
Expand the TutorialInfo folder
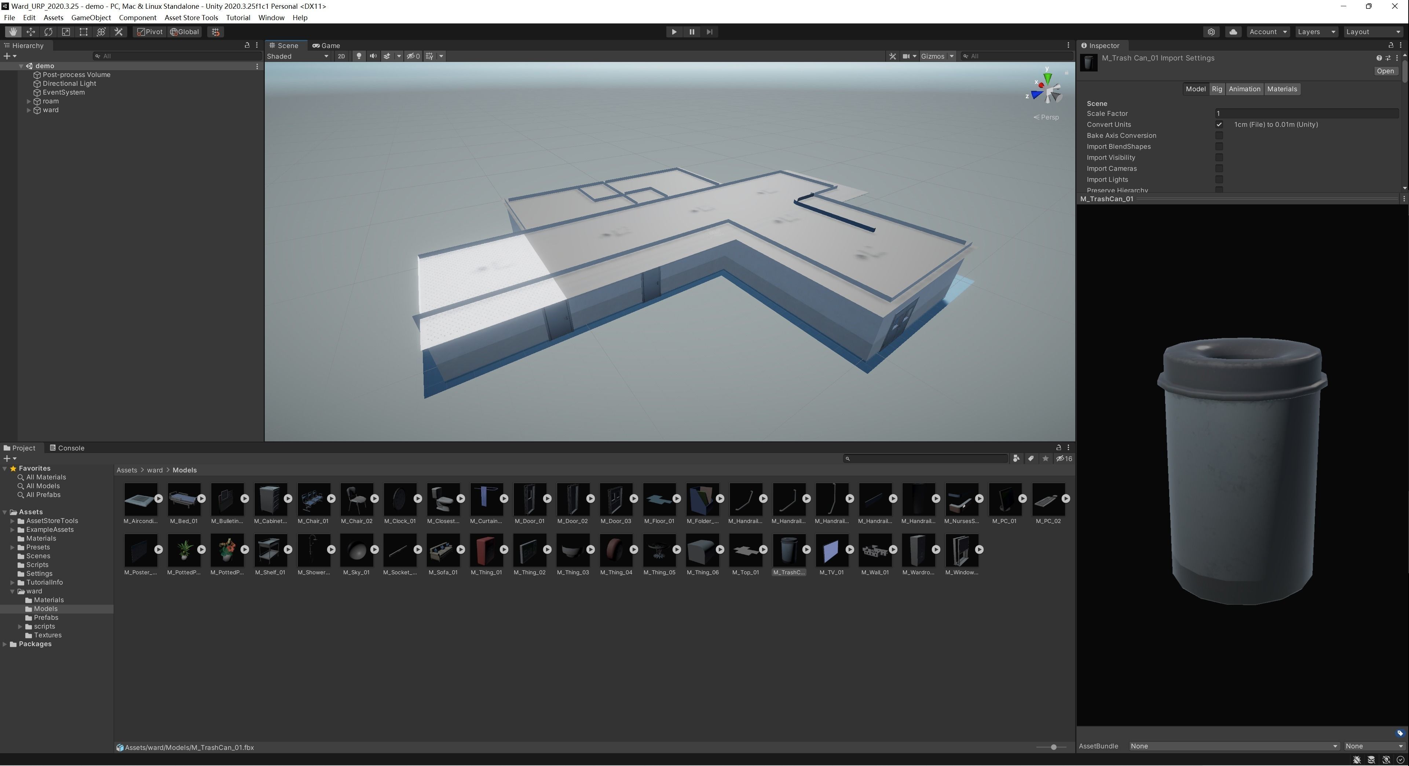pyautogui.click(x=12, y=582)
